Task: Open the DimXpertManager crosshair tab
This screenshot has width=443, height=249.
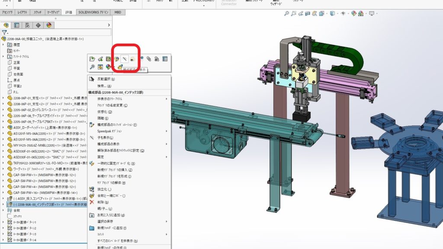Action: (x=39, y=25)
